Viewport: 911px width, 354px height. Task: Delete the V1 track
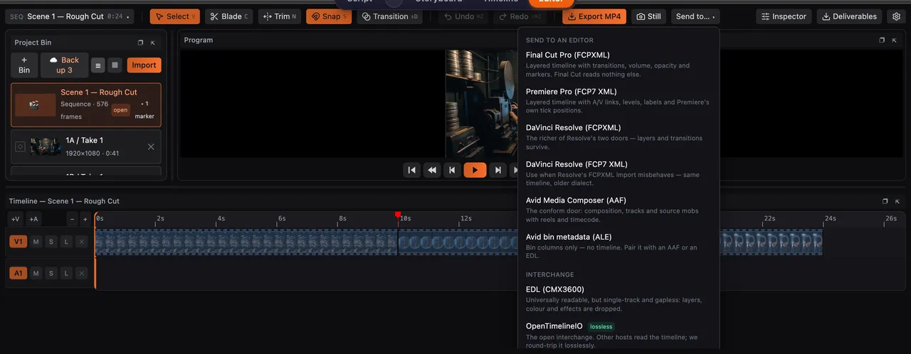pyautogui.click(x=82, y=242)
